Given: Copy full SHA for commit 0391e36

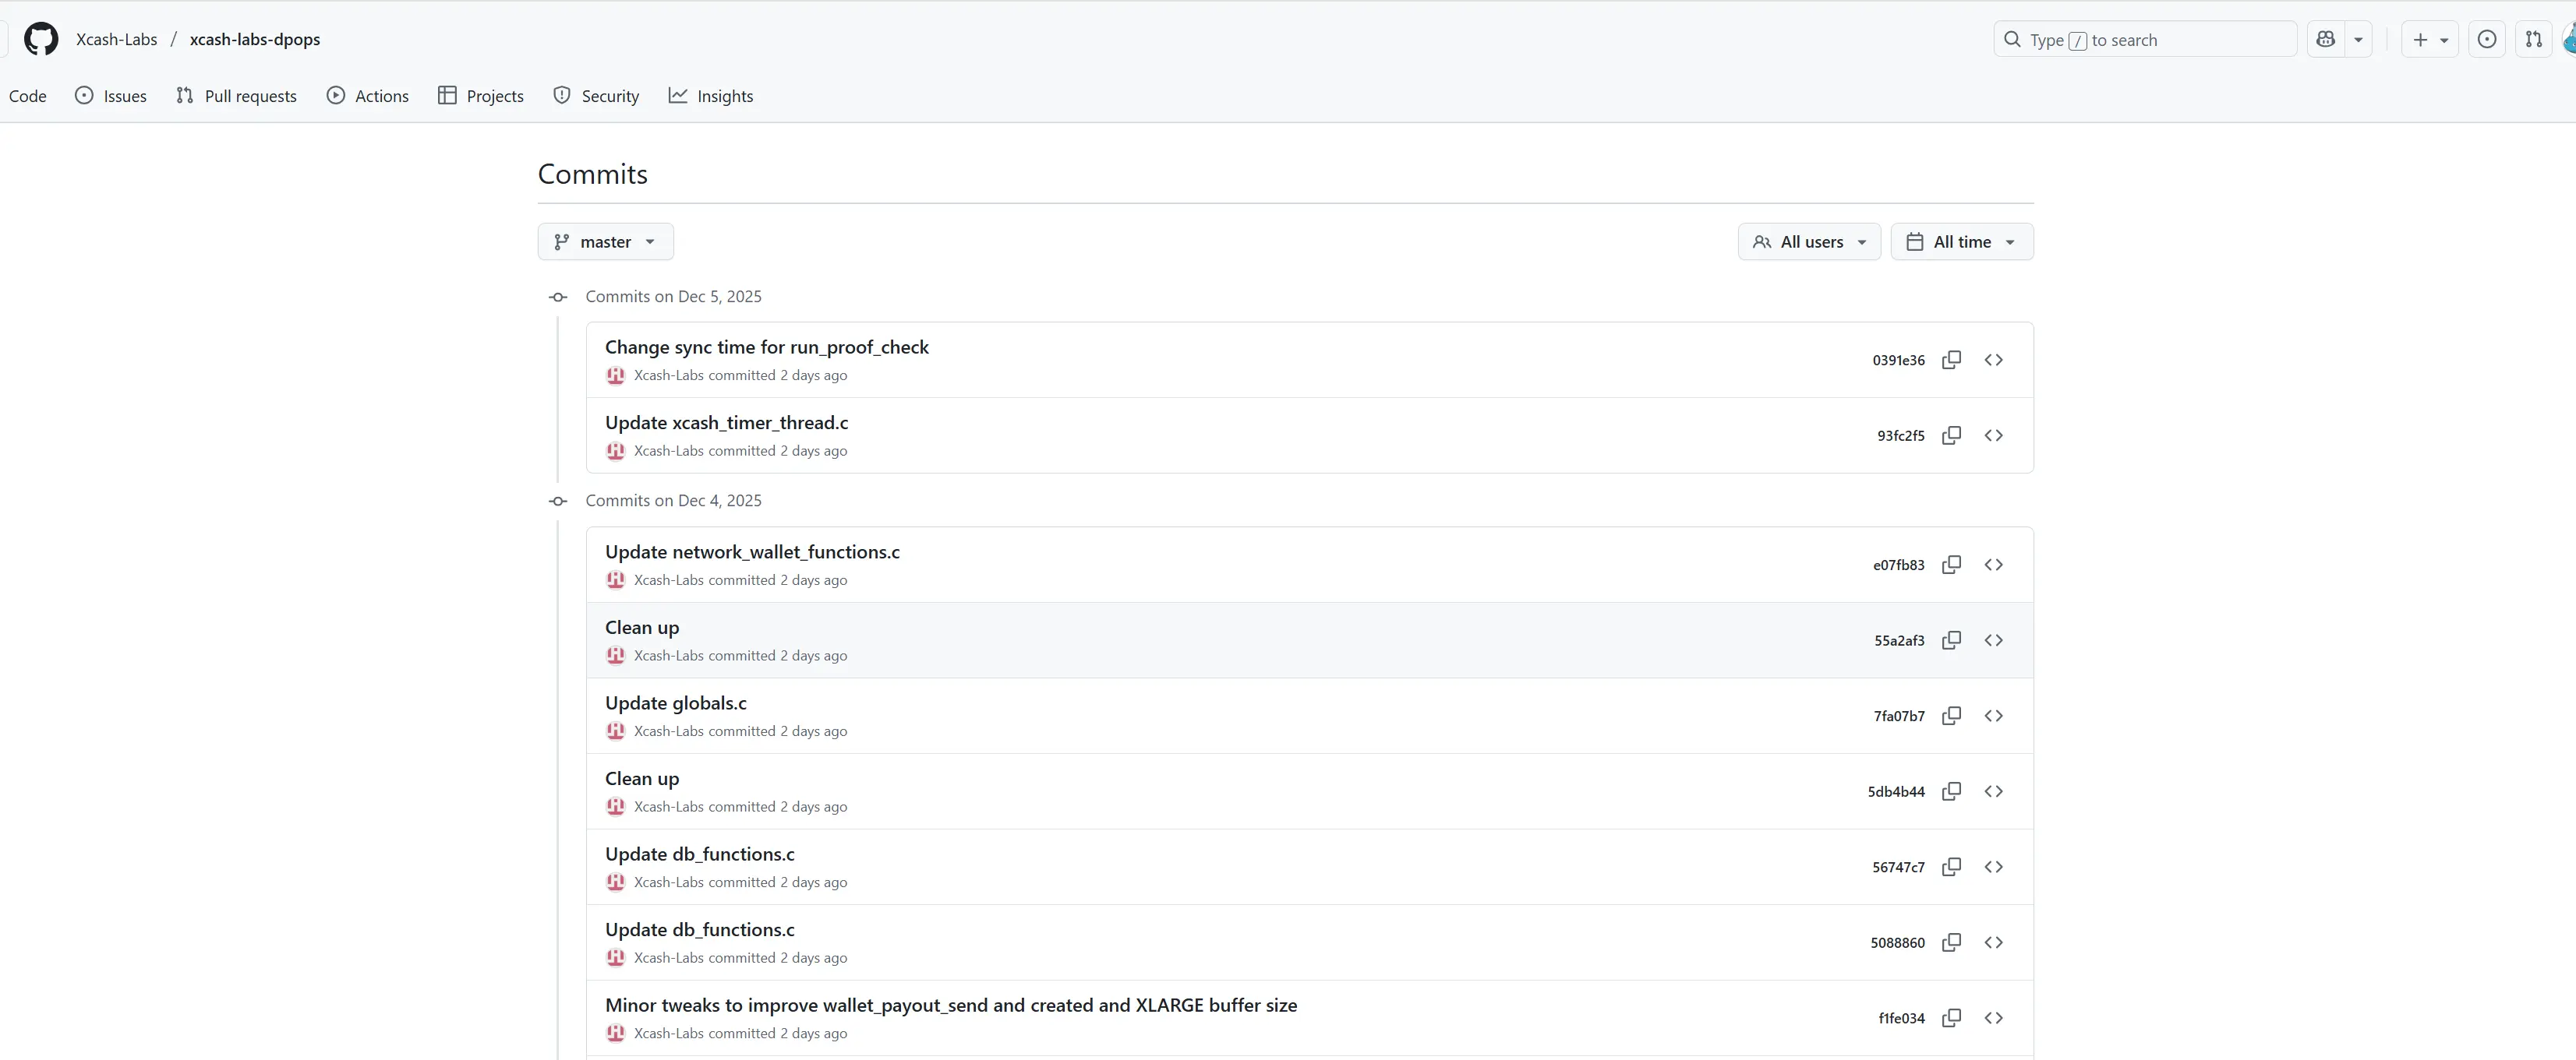Looking at the screenshot, I should pyautogui.click(x=1951, y=360).
